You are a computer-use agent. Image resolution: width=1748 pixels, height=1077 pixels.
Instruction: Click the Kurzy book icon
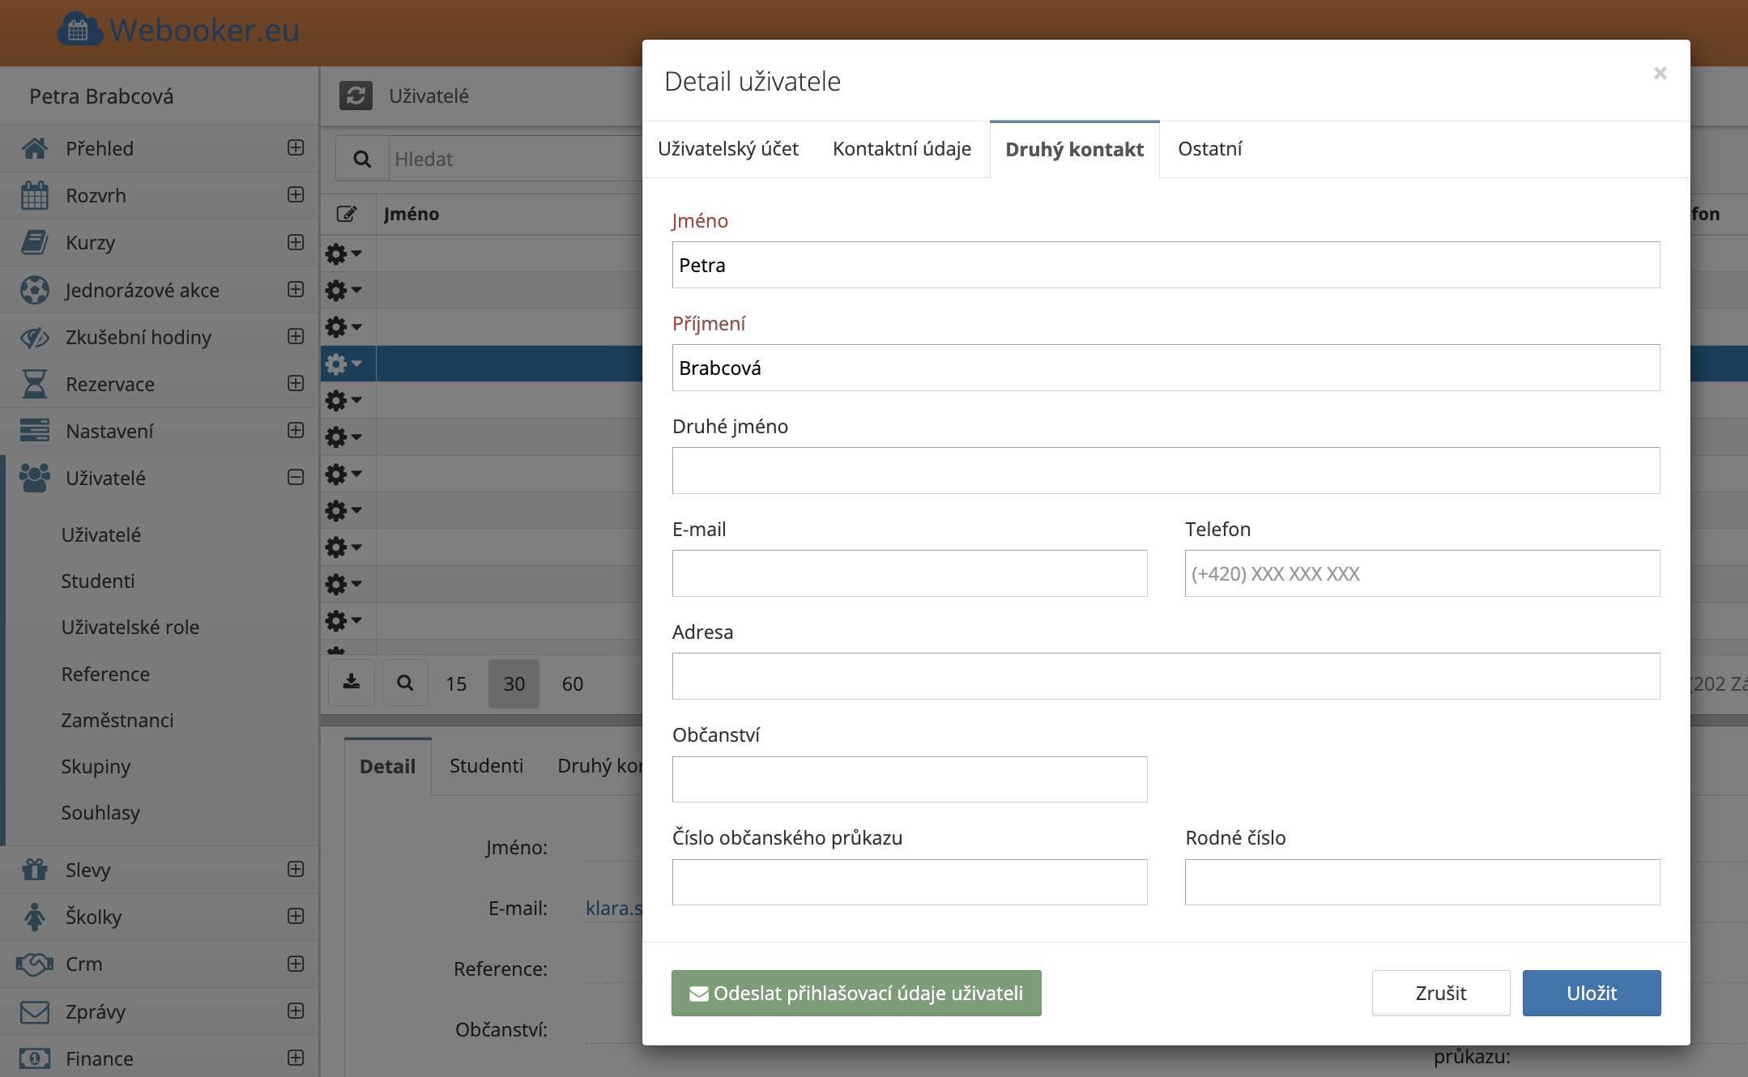[34, 243]
